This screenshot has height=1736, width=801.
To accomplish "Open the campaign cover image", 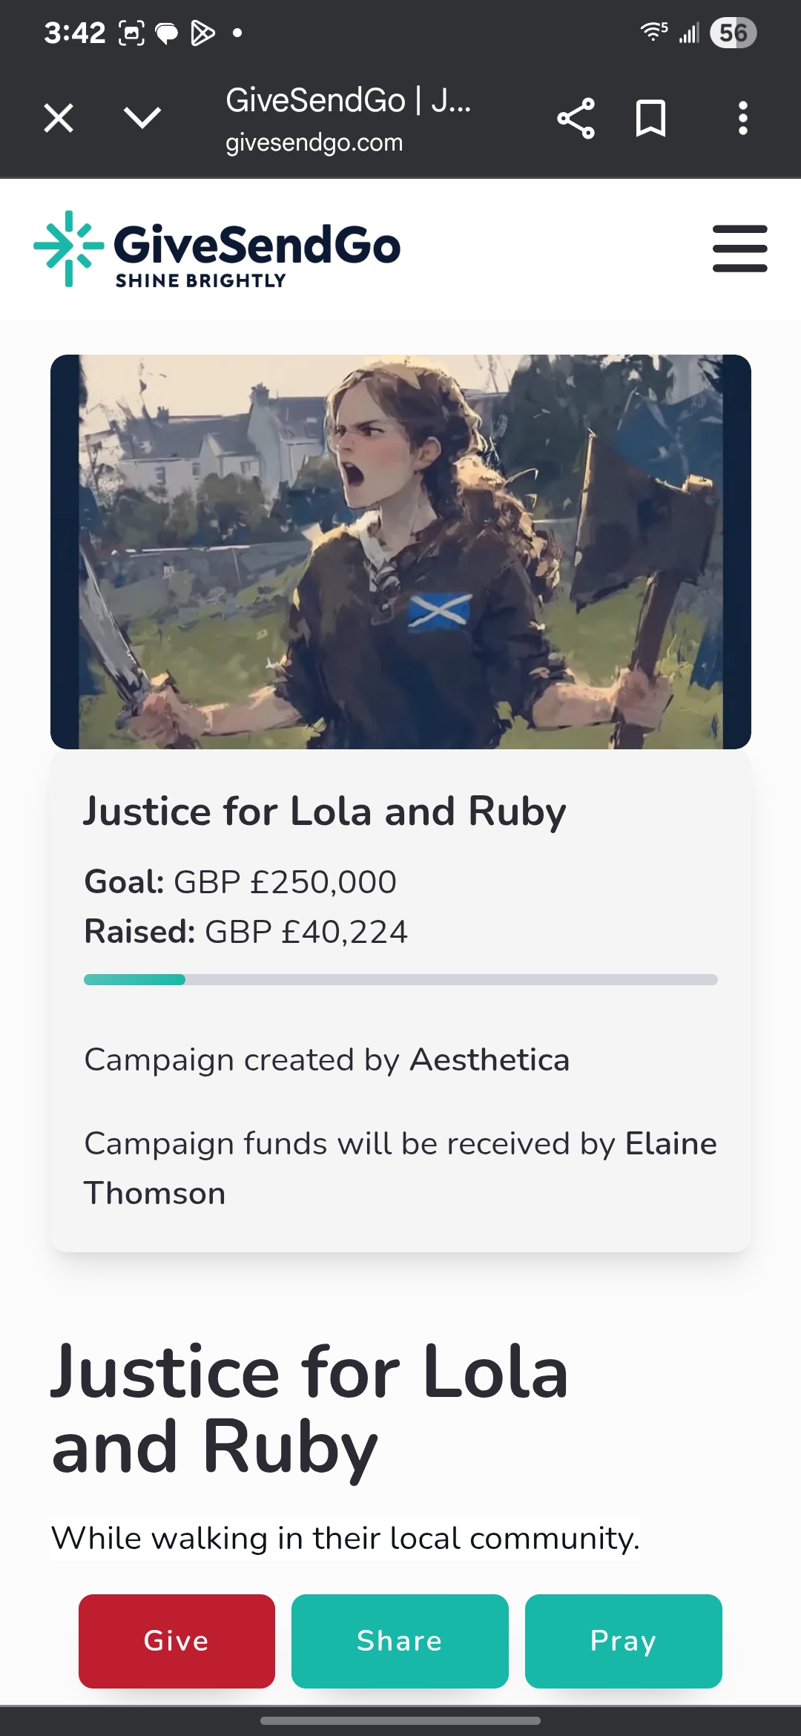I will tap(400, 551).
